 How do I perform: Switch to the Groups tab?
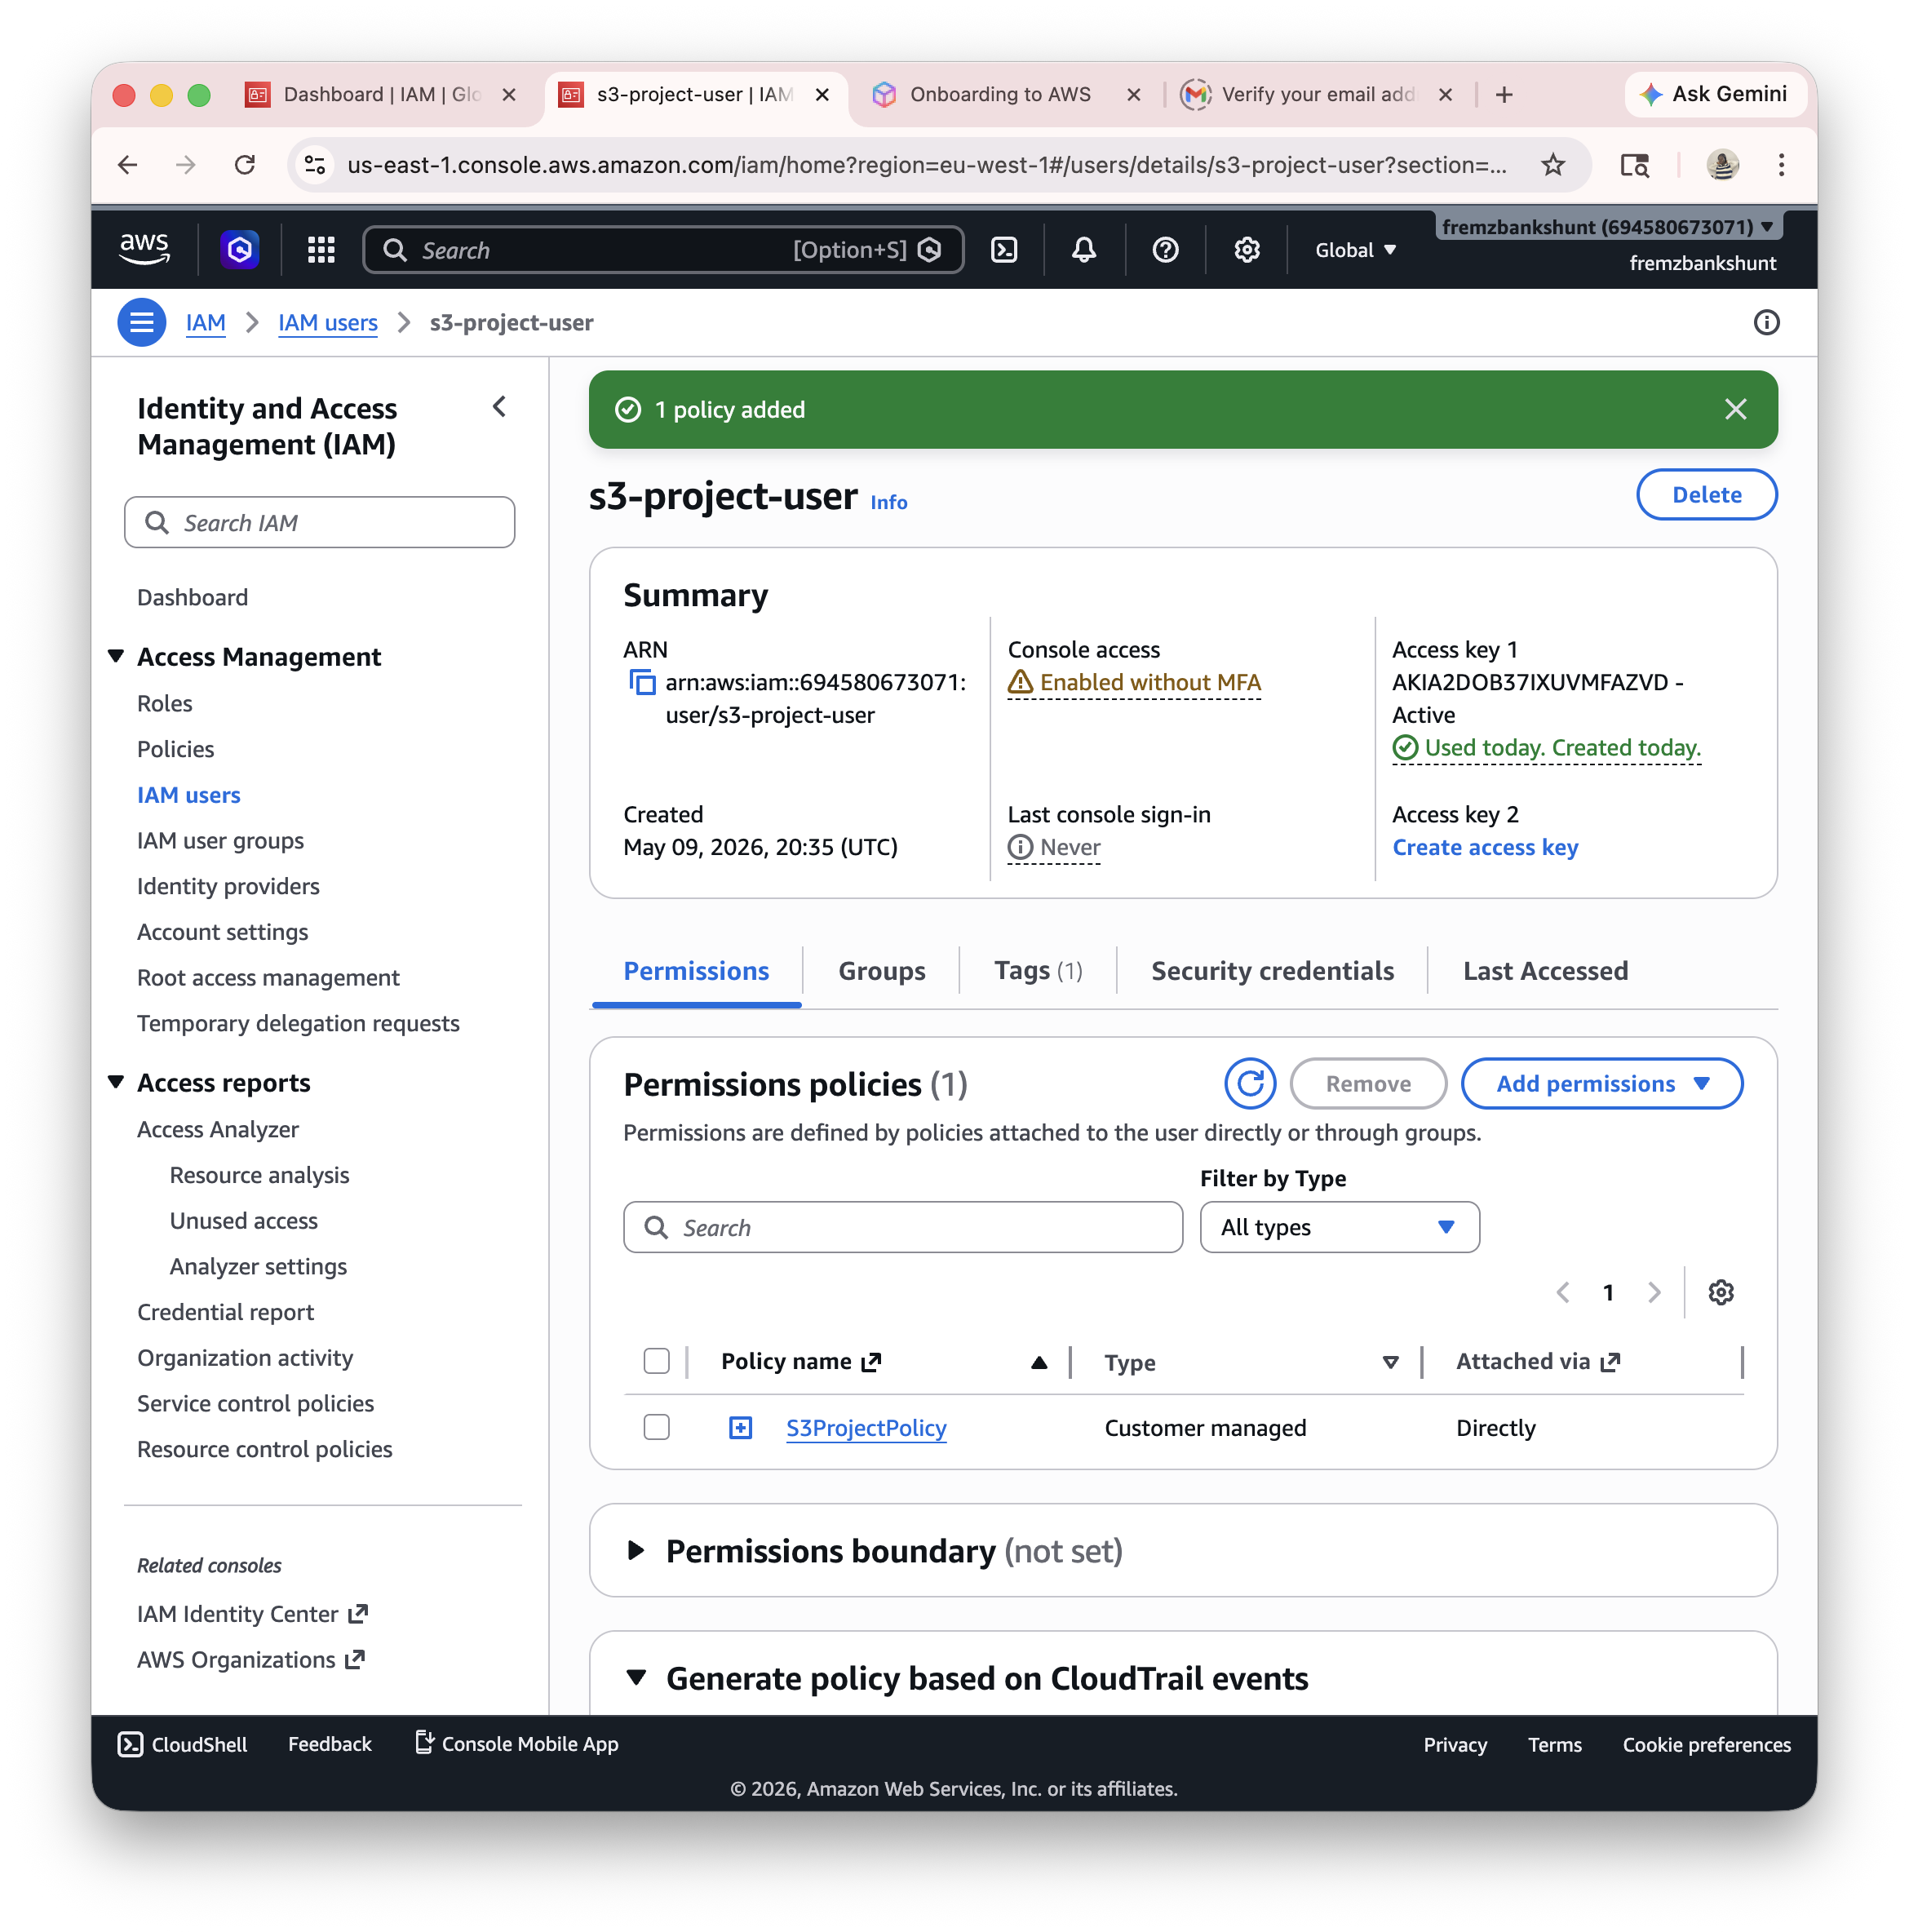(881, 970)
